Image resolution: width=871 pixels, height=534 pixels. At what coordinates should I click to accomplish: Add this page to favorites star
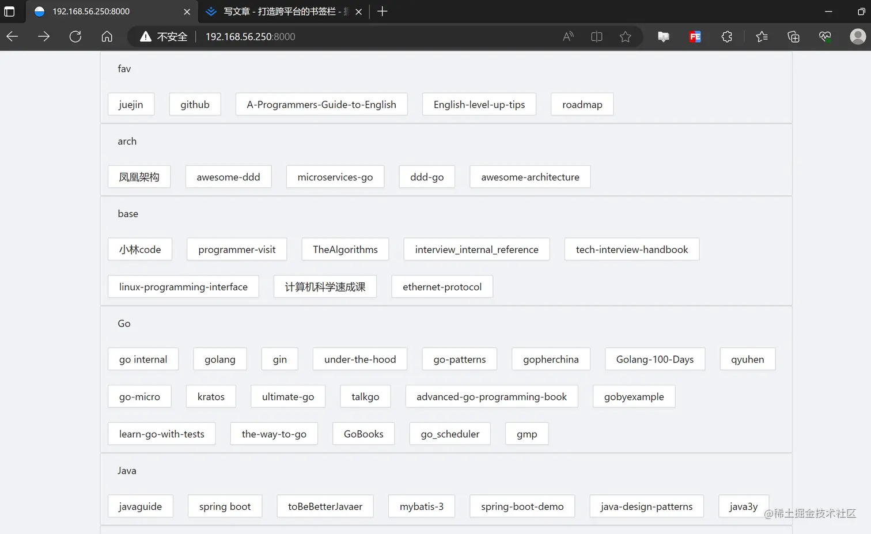[626, 37]
